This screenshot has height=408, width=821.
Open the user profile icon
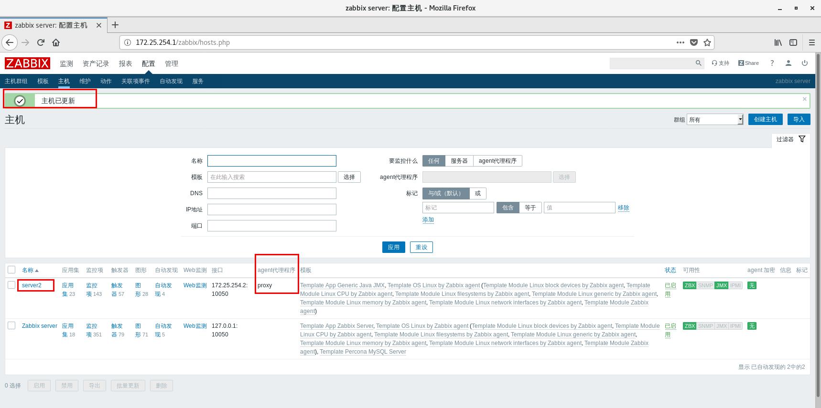789,63
